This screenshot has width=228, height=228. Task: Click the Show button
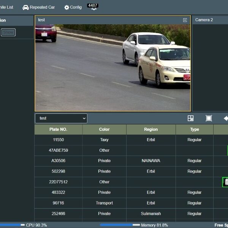coord(8,32)
